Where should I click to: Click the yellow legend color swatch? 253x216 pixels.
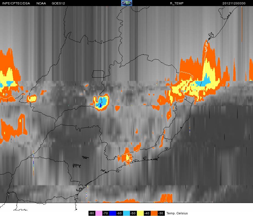click(140, 213)
